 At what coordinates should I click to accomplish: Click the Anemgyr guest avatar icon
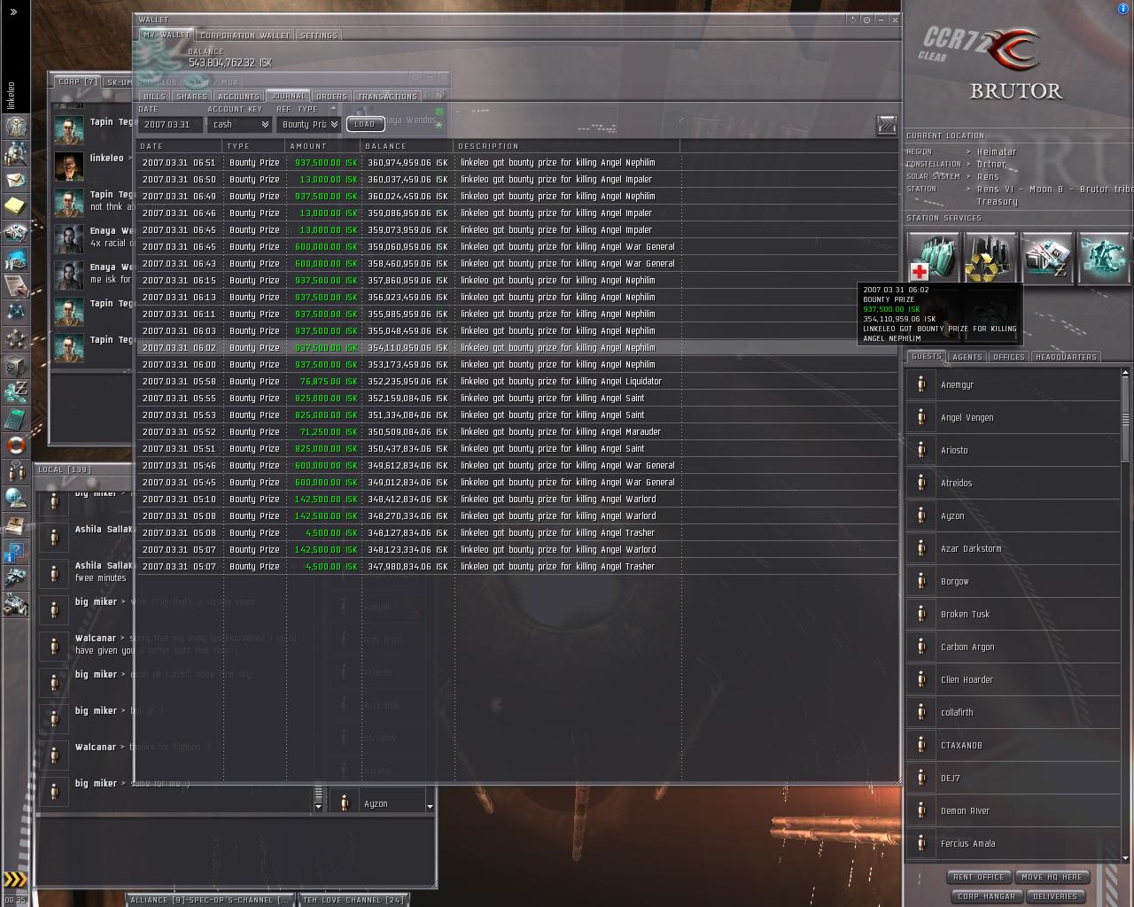[x=921, y=384]
